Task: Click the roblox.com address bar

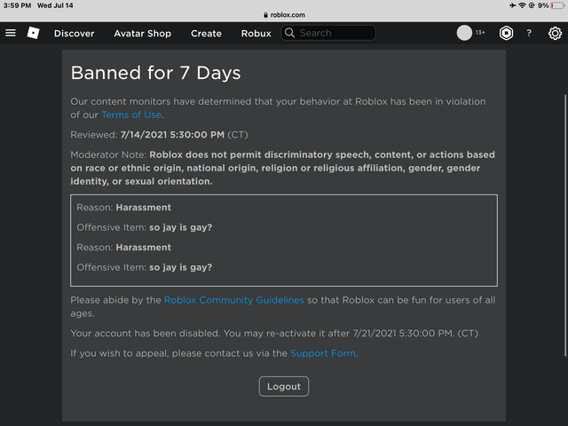Action: 284,15
